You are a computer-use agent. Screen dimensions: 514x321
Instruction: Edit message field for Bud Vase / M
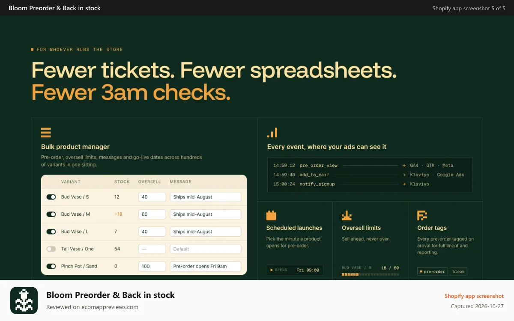[206, 214]
